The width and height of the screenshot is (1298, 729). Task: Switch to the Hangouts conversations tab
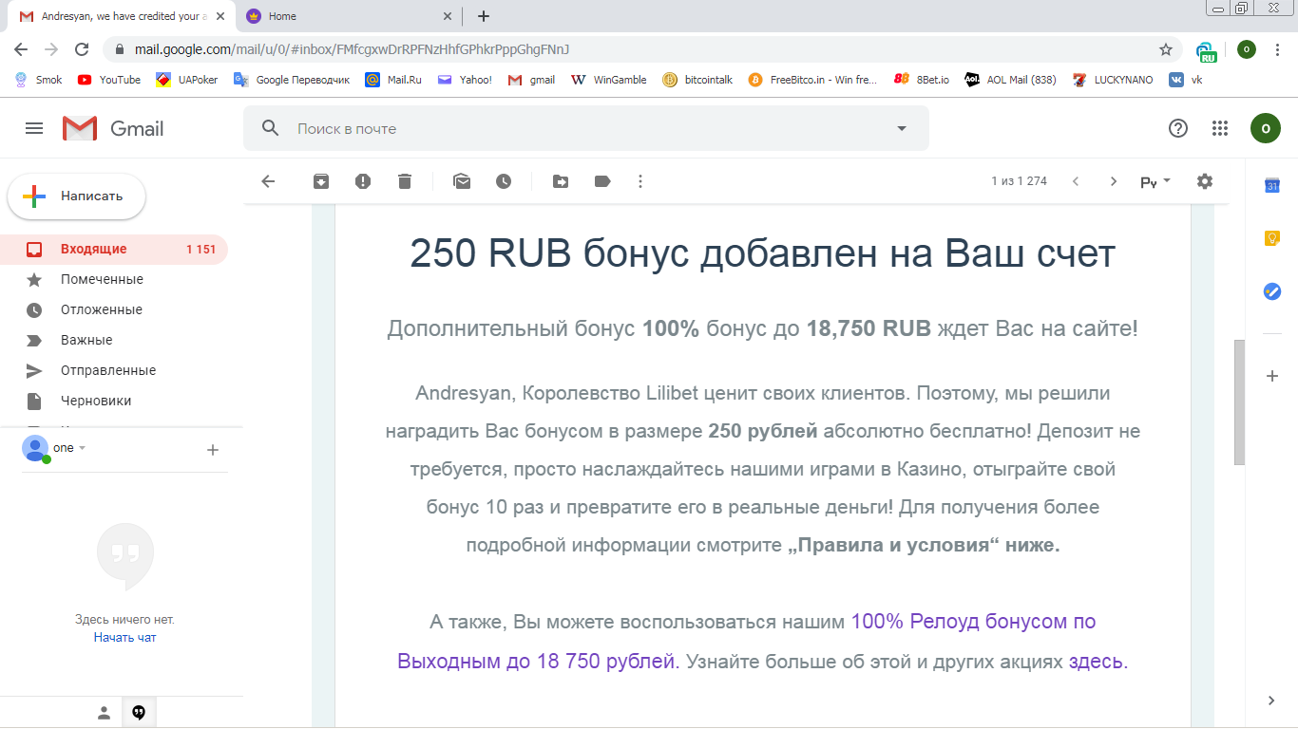[x=139, y=713]
